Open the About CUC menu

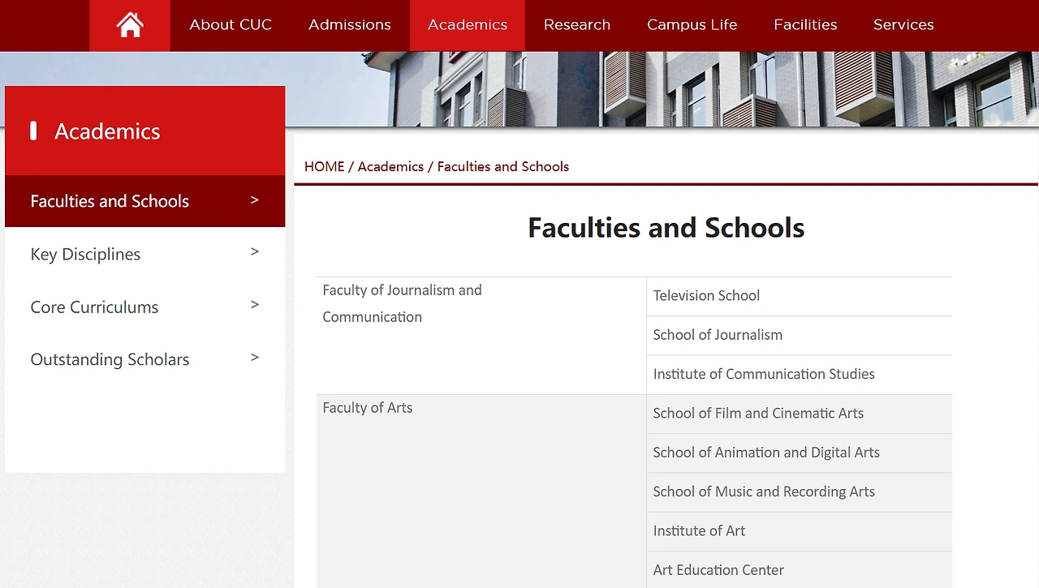click(x=231, y=25)
